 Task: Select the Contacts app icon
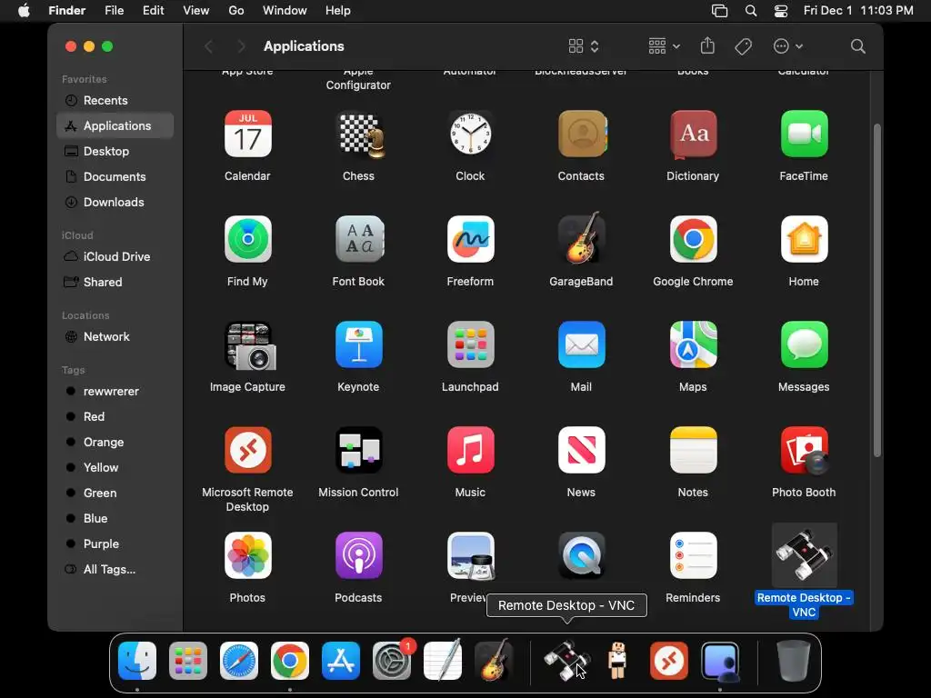click(x=581, y=135)
